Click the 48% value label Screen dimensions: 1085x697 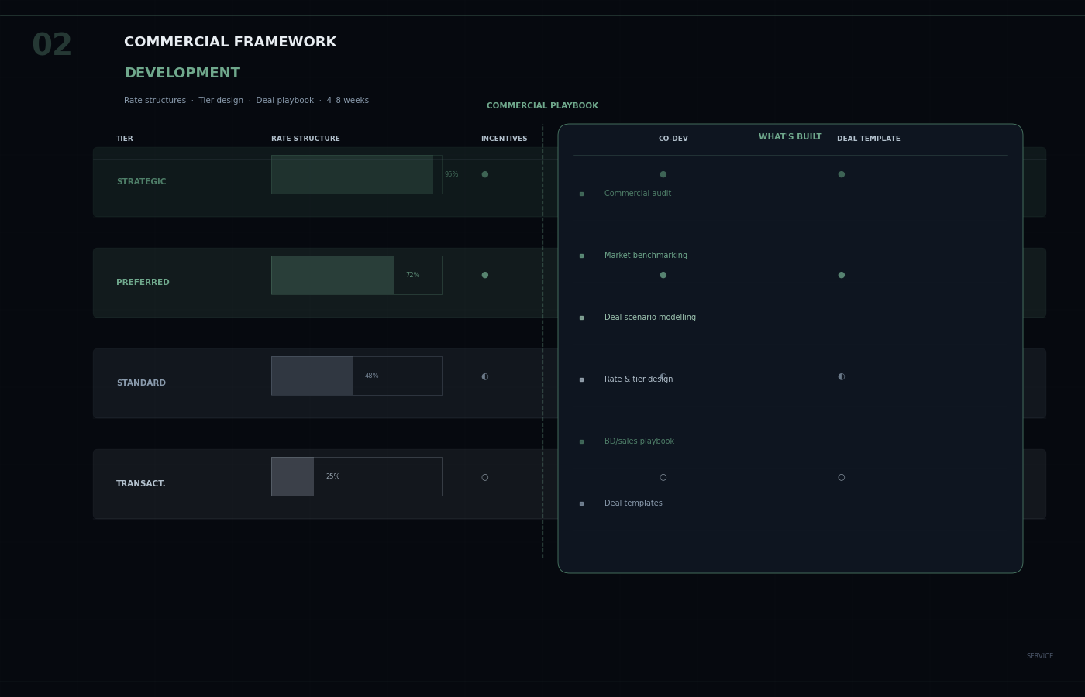click(x=371, y=376)
